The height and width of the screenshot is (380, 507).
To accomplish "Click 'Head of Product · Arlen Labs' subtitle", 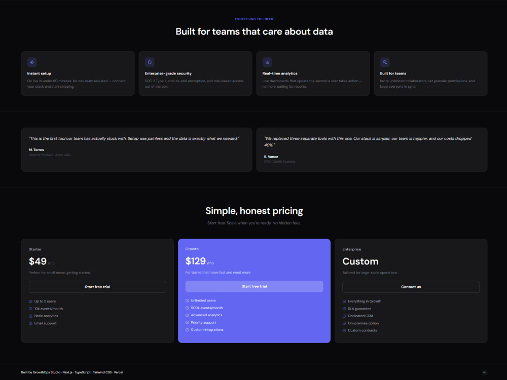I will tap(50, 155).
